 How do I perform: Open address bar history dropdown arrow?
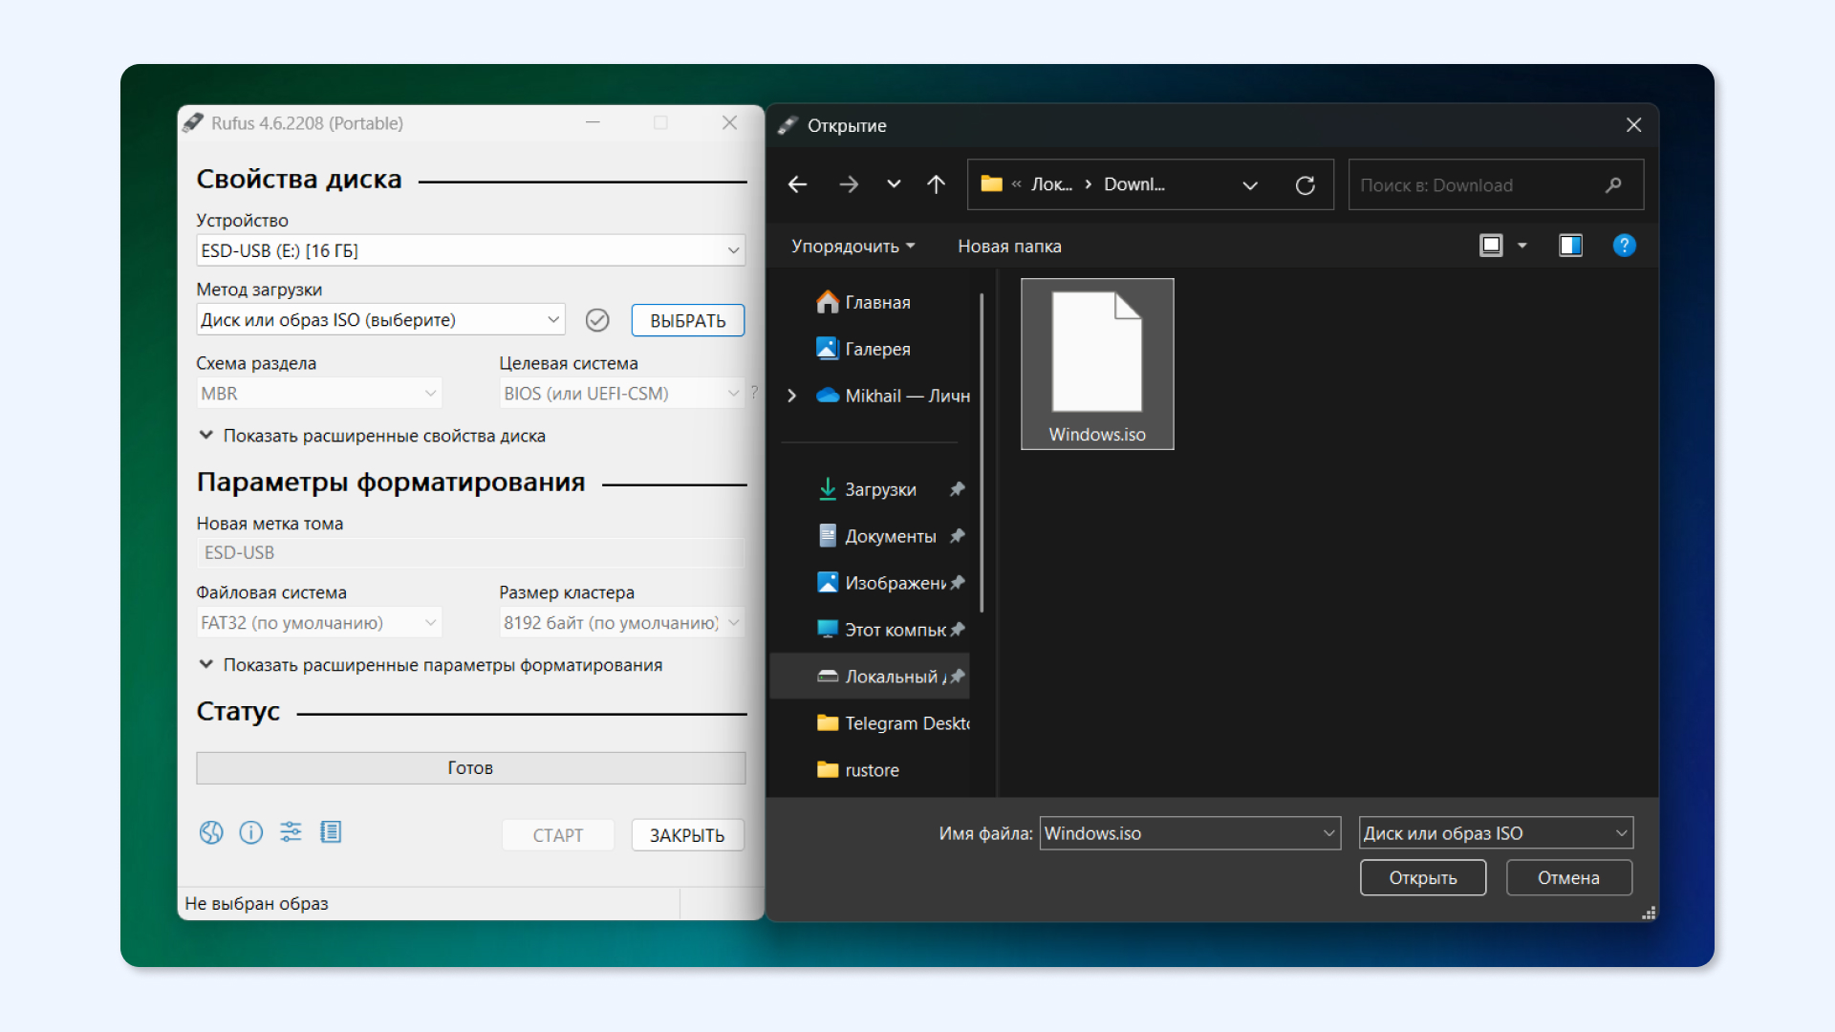pyautogui.click(x=1250, y=185)
